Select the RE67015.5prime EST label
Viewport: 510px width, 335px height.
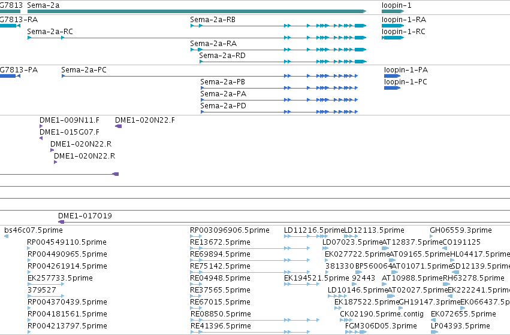(220, 302)
